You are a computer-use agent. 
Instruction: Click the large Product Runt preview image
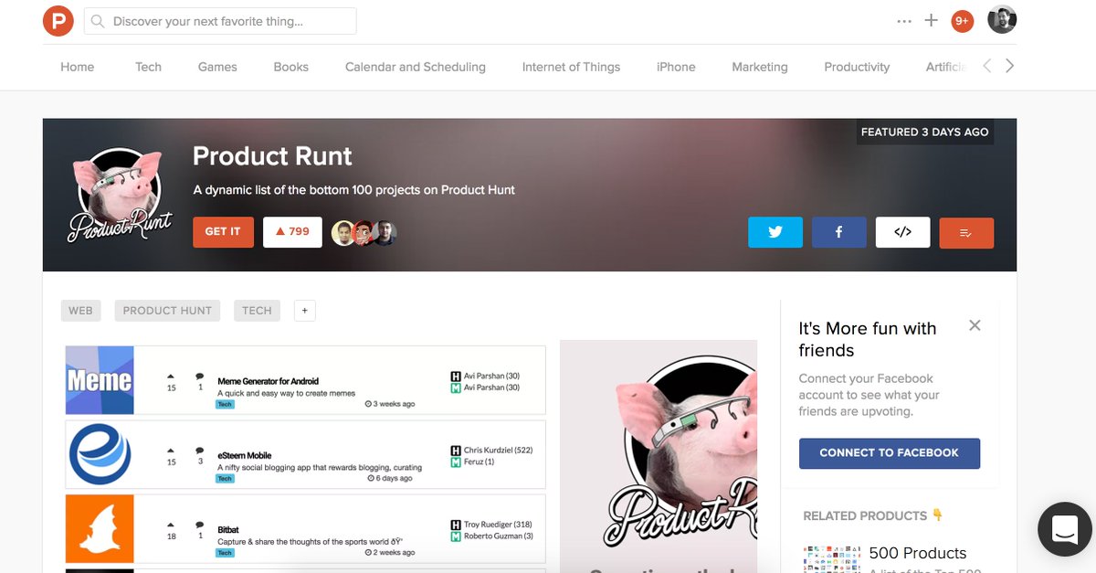point(659,456)
